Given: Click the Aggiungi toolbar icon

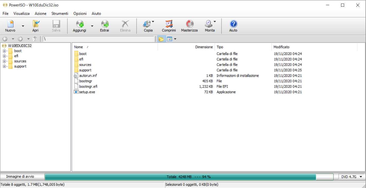Looking at the screenshot, I should coord(80,24).
